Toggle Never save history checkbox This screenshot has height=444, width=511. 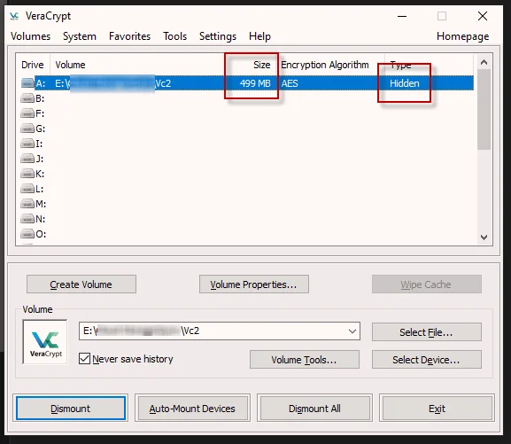pyautogui.click(x=84, y=359)
